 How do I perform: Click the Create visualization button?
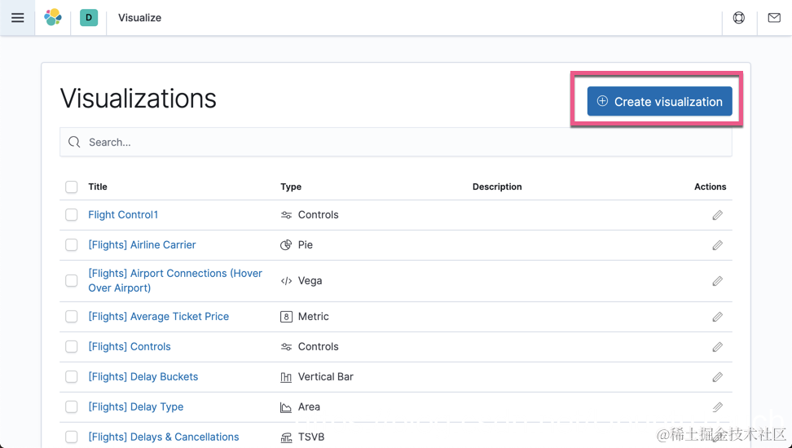[x=659, y=101]
